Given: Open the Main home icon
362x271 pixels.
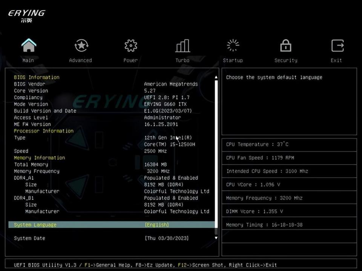Looking at the screenshot, I should [x=29, y=45].
